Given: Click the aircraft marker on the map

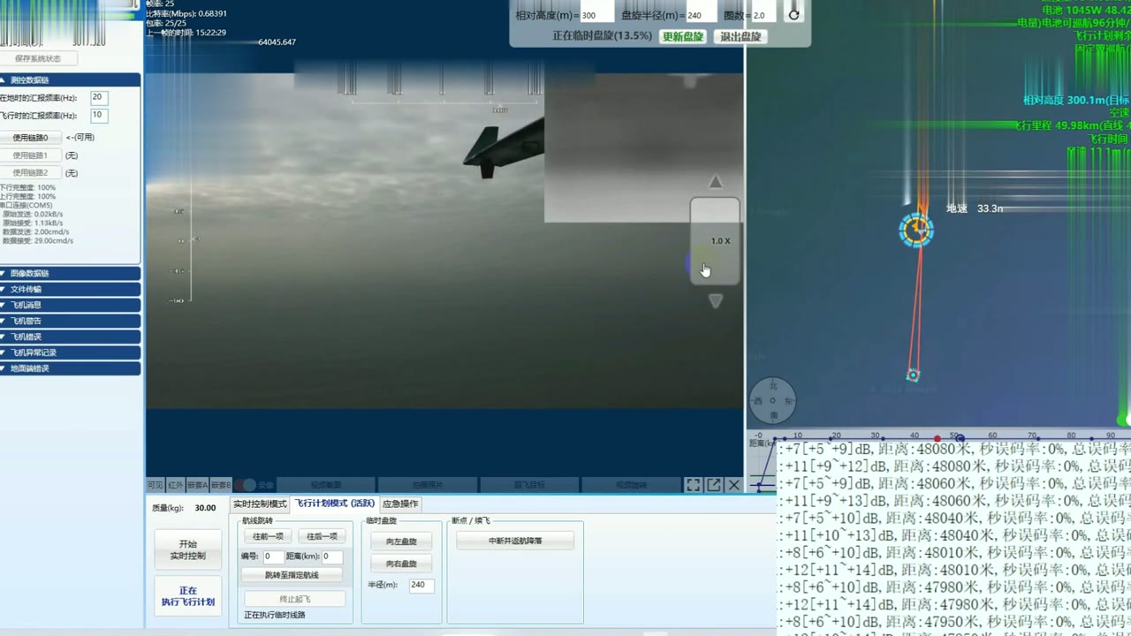Looking at the screenshot, I should pos(916,230).
